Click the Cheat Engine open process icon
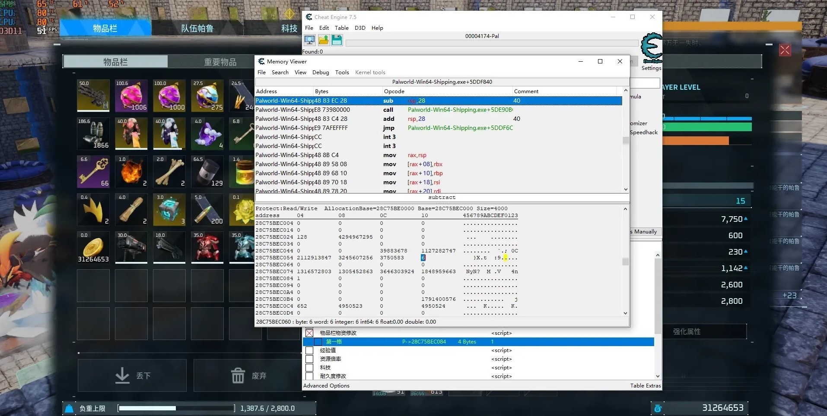This screenshot has height=416, width=827. click(x=309, y=40)
